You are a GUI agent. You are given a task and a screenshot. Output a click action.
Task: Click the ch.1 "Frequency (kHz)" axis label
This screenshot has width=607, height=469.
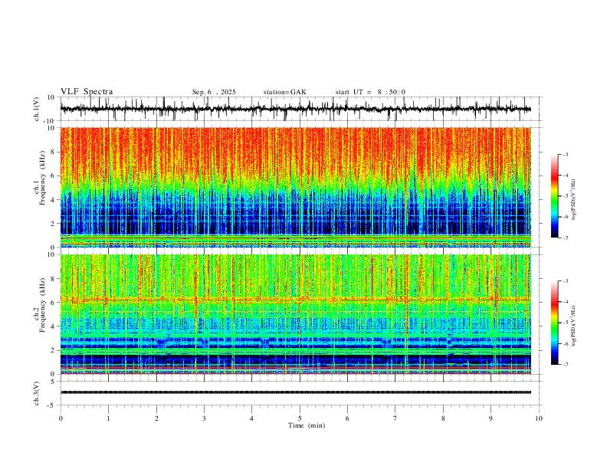pos(43,179)
